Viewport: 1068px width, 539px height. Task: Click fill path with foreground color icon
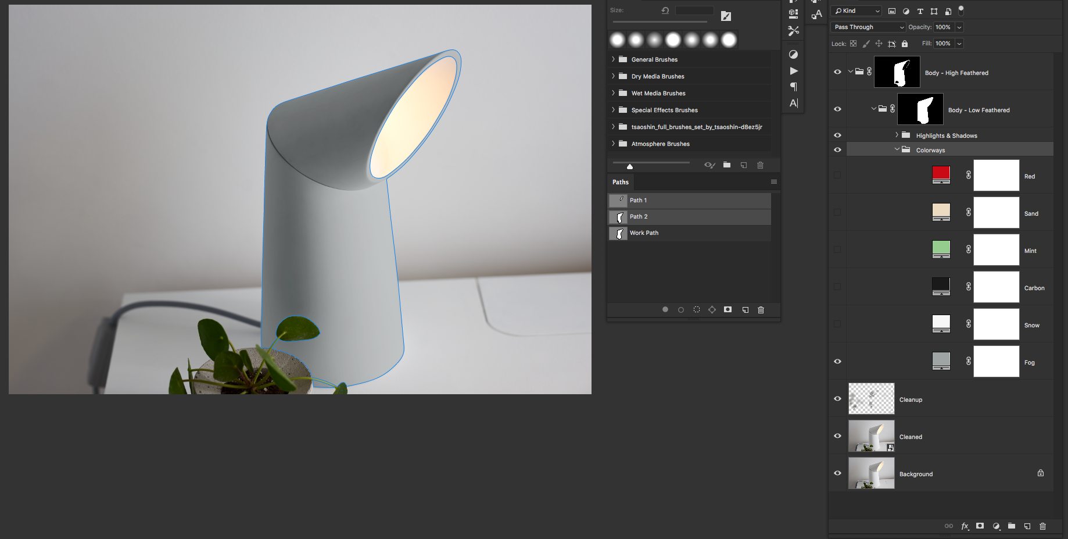[x=665, y=310]
